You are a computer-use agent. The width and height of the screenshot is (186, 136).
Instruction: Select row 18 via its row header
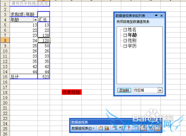(5, 92)
